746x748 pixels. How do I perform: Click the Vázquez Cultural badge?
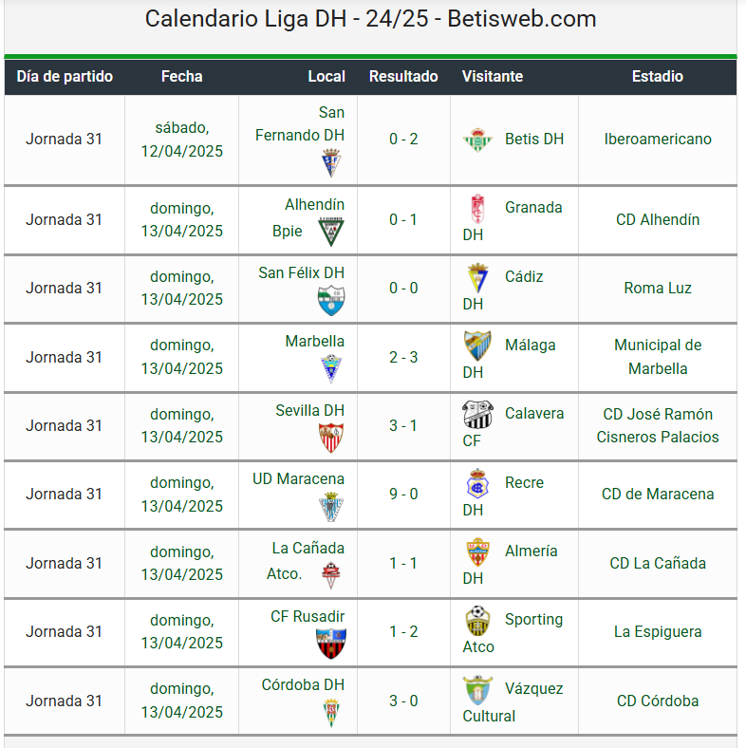[477, 690]
